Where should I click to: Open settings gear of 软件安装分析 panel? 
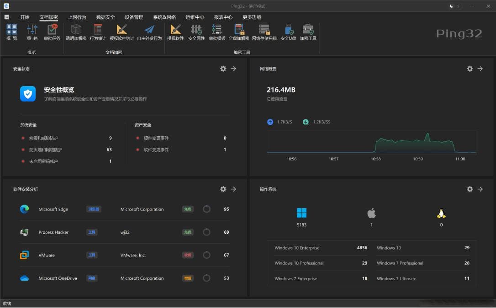[223, 189]
